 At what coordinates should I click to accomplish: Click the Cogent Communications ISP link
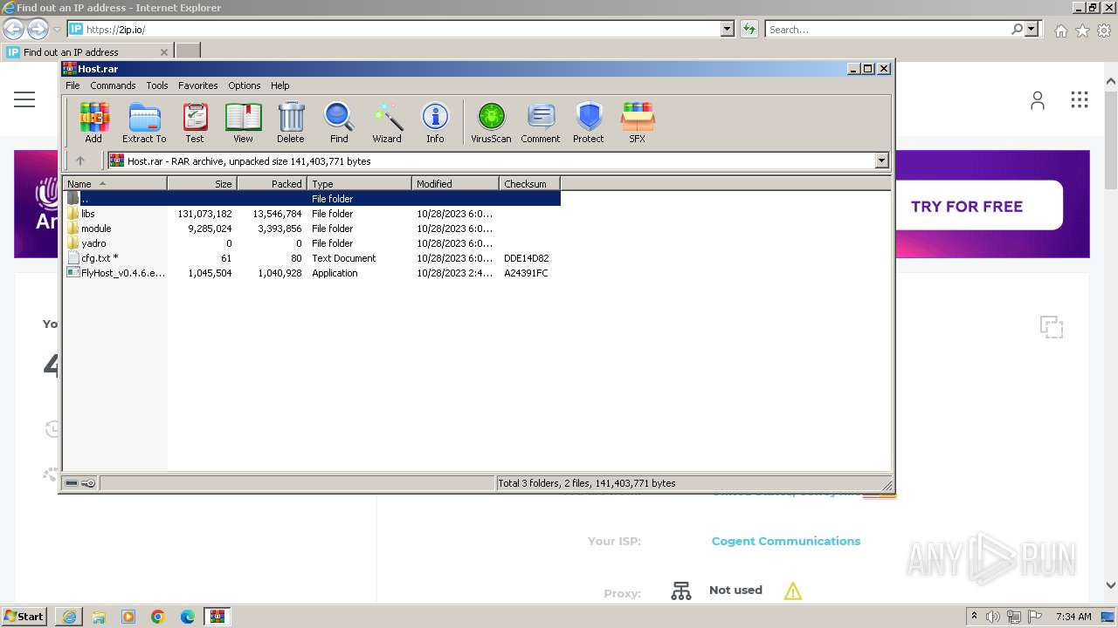tap(786, 541)
